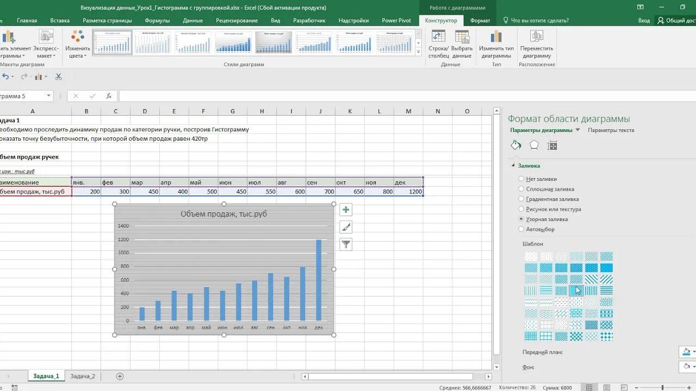Image resolution: width=696 pixels, height=391 pixels.
Task: Click the chart title Объем продаж, тыс.руб
Action: (x=224, y=214)
